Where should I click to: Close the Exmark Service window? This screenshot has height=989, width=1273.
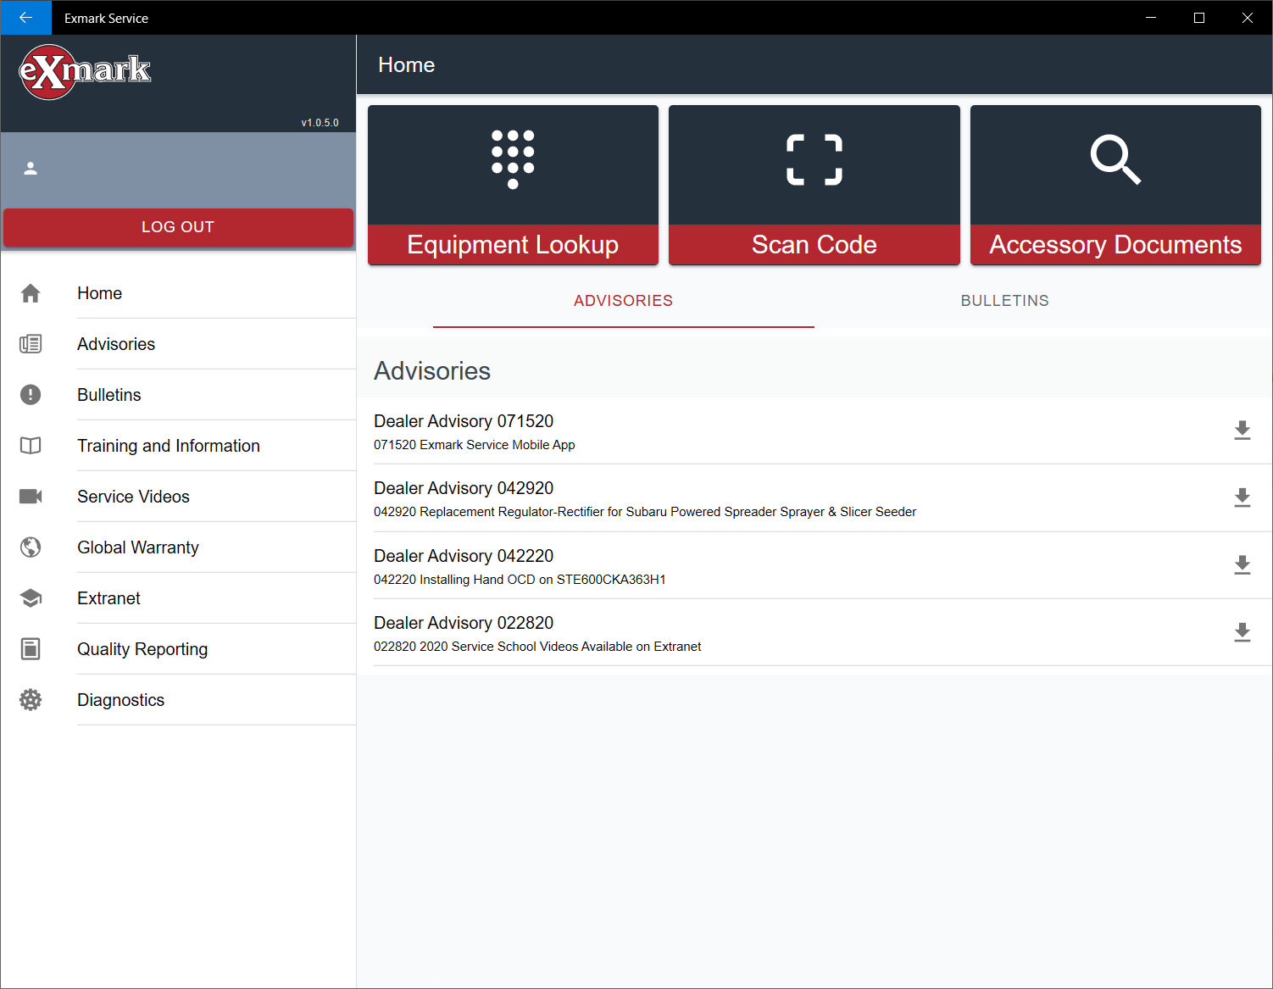[x=1248, y=18]
